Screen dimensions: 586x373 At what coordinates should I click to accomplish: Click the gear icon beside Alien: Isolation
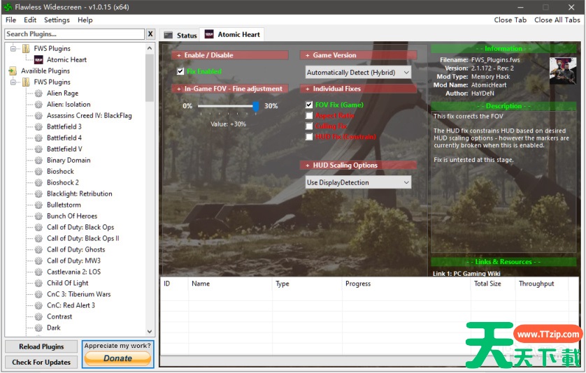[x=38, y=105]
